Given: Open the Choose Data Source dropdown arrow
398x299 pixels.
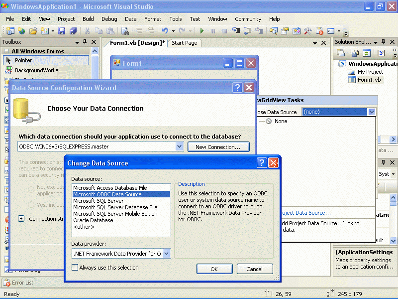Looking at the screenshot, I should (372, 112).
